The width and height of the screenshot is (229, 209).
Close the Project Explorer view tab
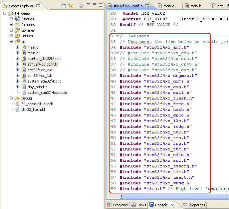[38, 6]
